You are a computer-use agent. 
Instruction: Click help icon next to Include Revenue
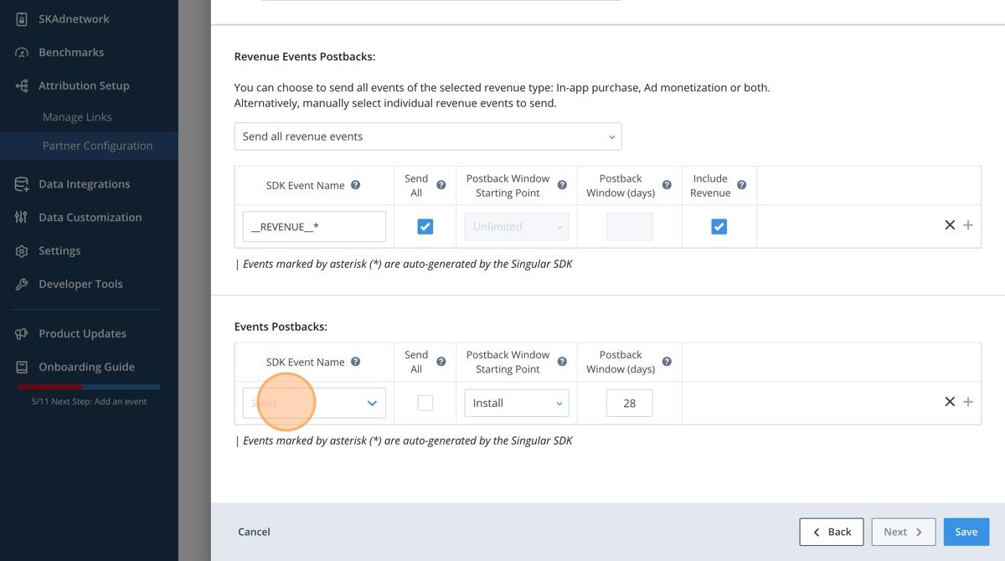741,185
